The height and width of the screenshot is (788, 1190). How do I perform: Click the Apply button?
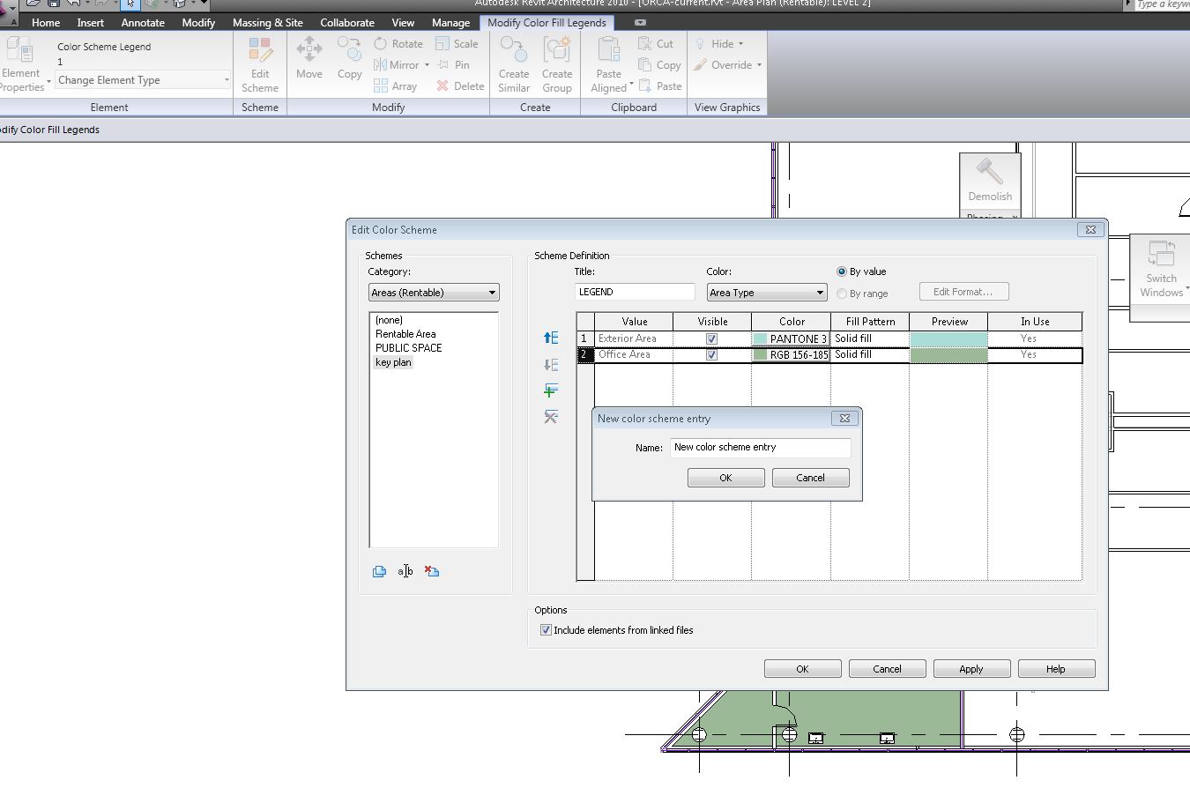[x=971, y=669]
